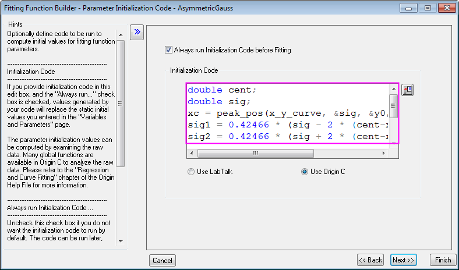Click the Hints panel scroll up arrow

[121, 30]
